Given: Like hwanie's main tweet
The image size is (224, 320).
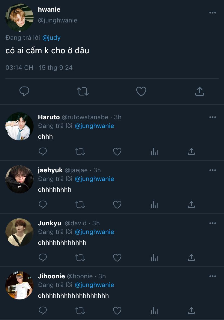Looking at the screenshot, I should click(141, 91).
